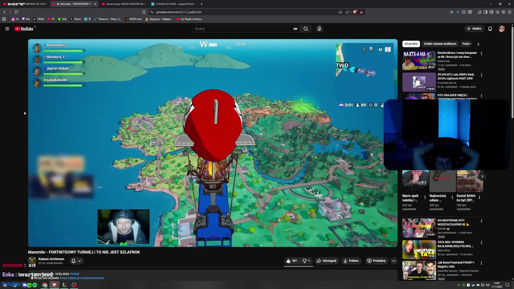The width and height of the screenshot is (514, 289).
Task: Bookmark this page icon in address bar
Action: pyautogui.click(x=144, y=12)
